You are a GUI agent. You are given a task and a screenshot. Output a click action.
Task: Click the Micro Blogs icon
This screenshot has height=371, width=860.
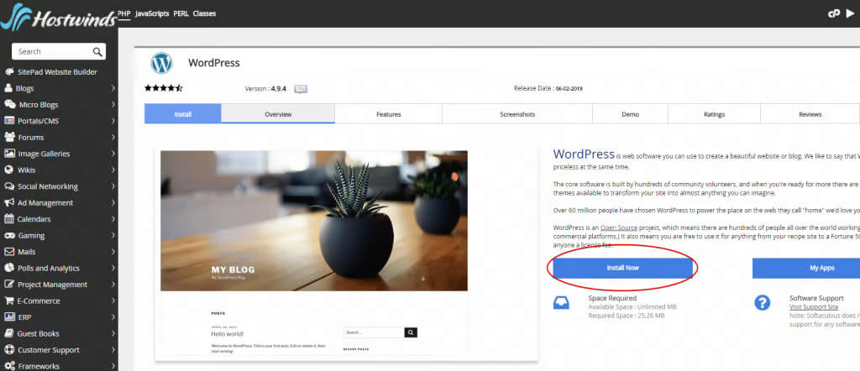tap(10, 104)
